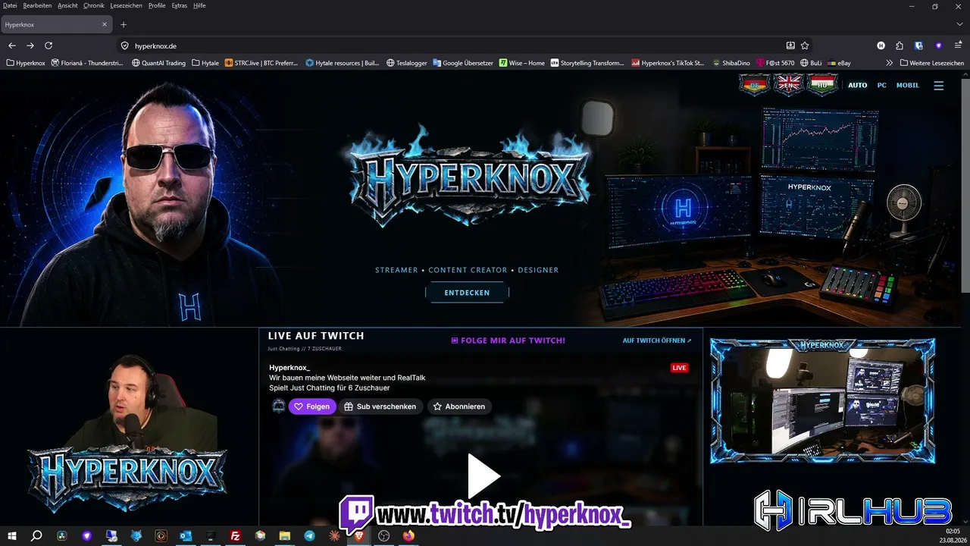Close the Hyperknox browser tab
This screenshot has height=546, width=970.
pyautogui.click(x=105, y=24)
